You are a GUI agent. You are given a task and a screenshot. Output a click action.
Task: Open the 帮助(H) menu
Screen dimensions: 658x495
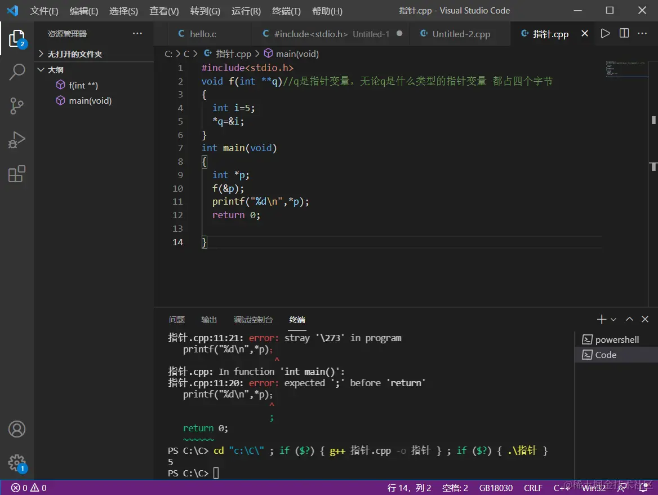[x=327, y=11]
